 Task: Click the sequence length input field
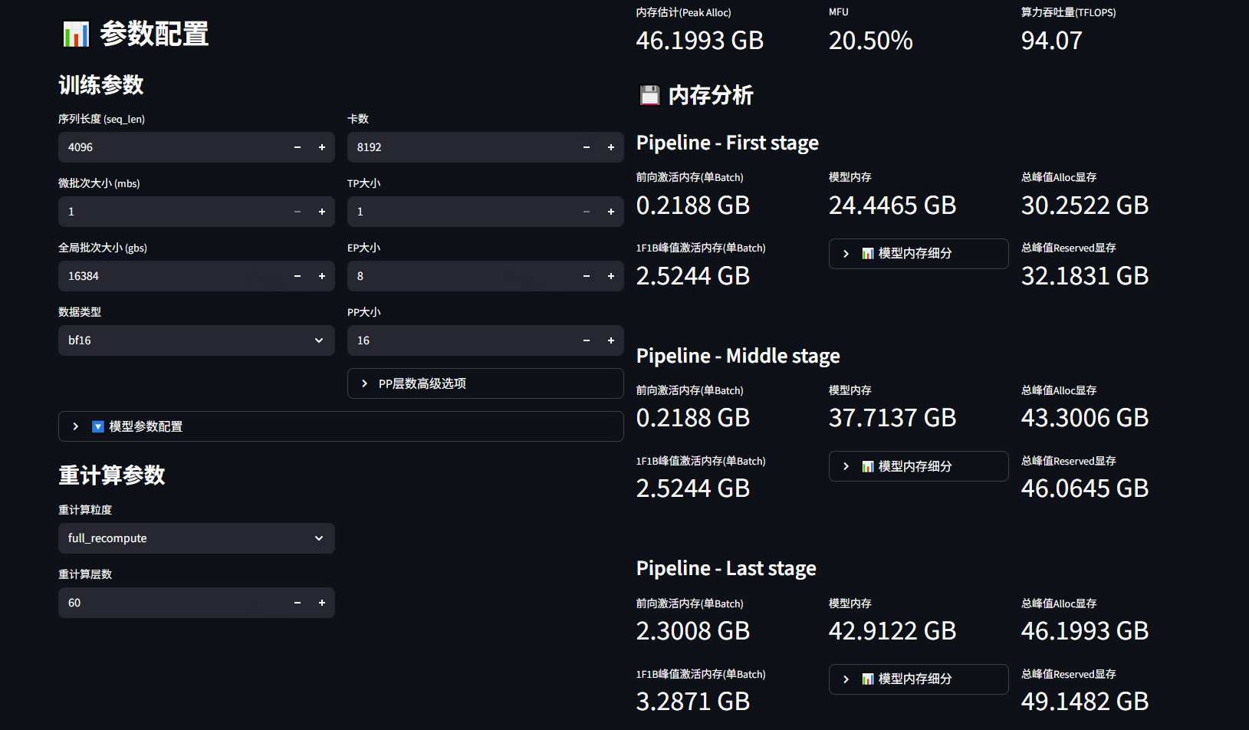click(x=173, y=147)
